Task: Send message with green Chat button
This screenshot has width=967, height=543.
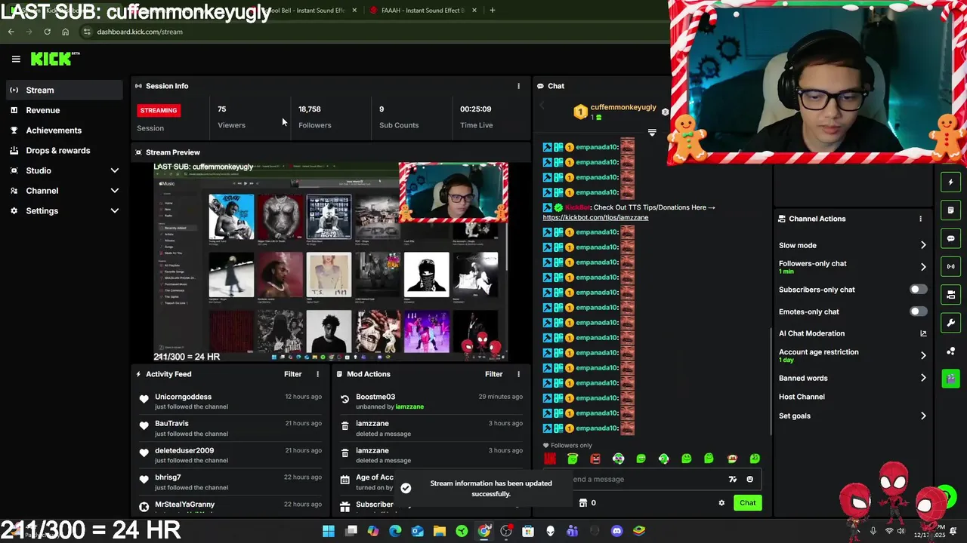Action: [747, 503]
